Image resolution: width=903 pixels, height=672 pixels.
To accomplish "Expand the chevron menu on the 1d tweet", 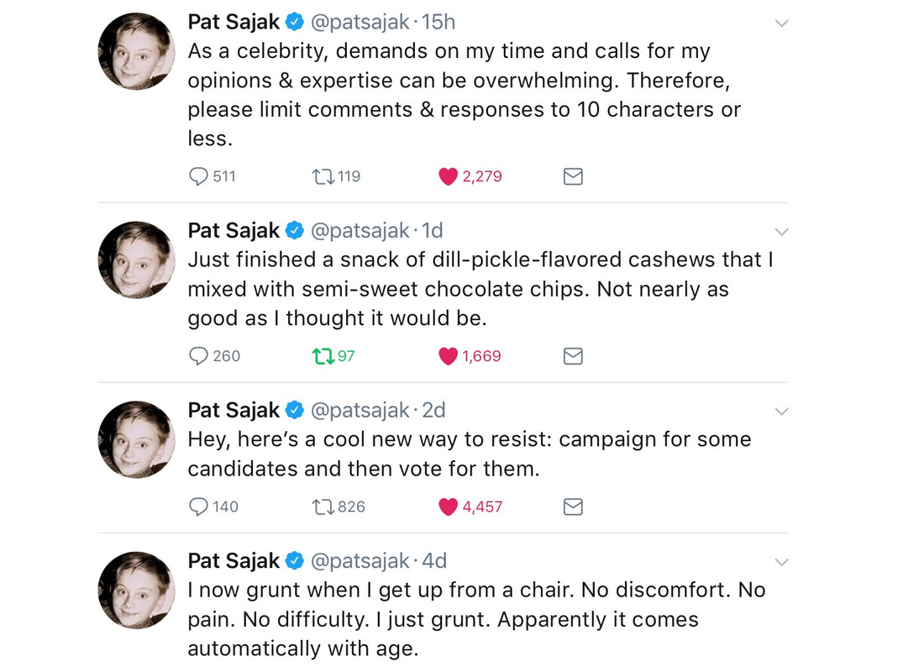I will pos(781,232).
